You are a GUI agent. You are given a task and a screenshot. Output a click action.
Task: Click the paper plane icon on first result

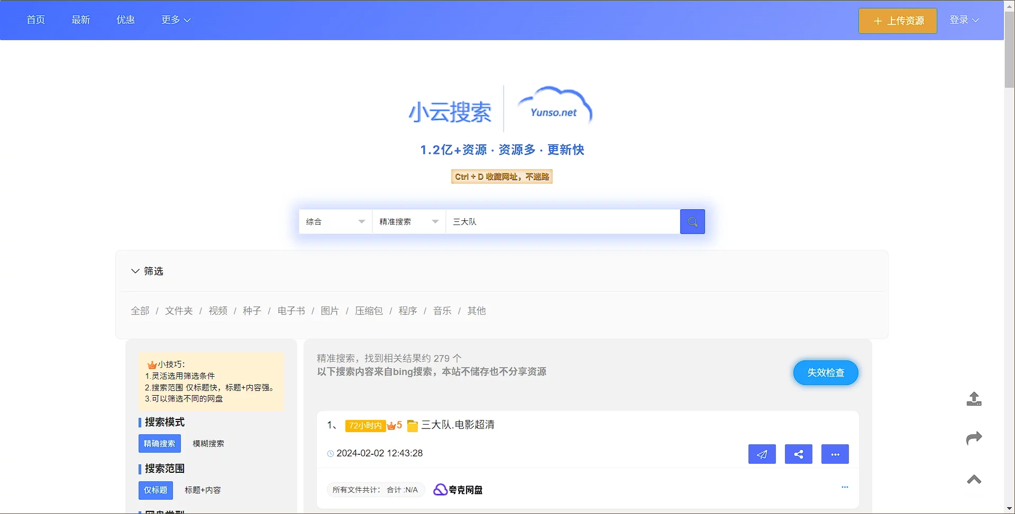click(762, 454)
